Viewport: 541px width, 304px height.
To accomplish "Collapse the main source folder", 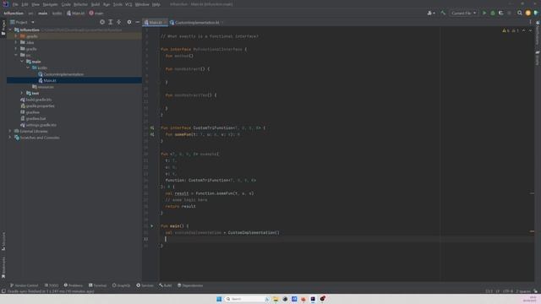I will 22,62.
